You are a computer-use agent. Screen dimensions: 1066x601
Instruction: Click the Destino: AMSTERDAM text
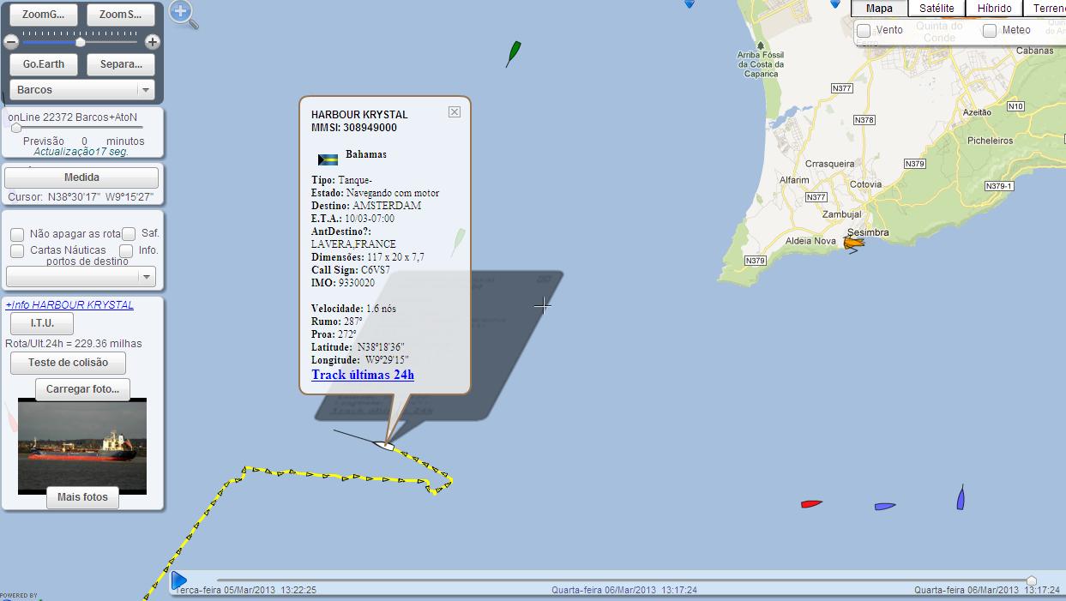[x=366, y=206]
